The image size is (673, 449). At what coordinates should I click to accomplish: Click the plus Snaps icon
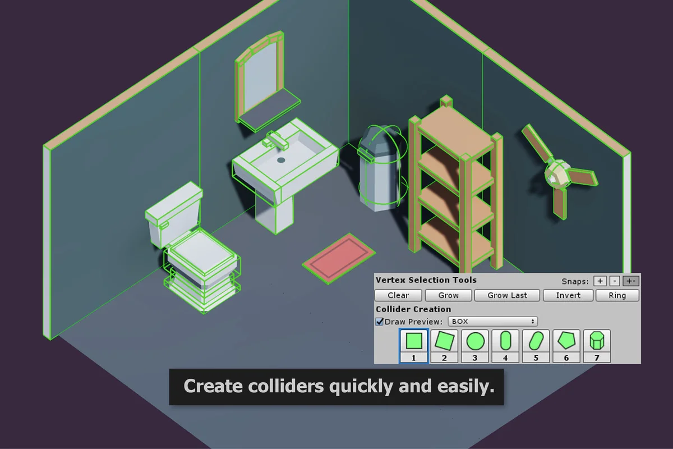(601, 281)
